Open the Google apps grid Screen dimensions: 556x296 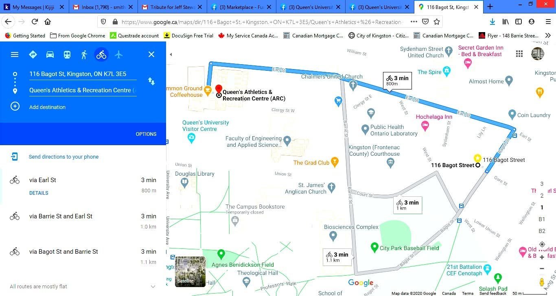pos(519,54)
